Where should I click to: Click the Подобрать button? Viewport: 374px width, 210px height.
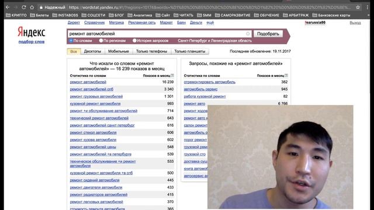click(268, 34)
